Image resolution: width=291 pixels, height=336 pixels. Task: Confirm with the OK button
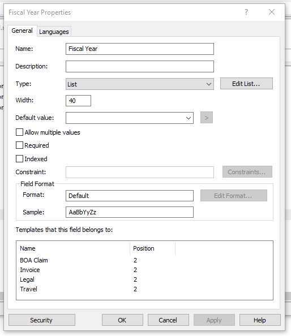click(x=122, y=320)
